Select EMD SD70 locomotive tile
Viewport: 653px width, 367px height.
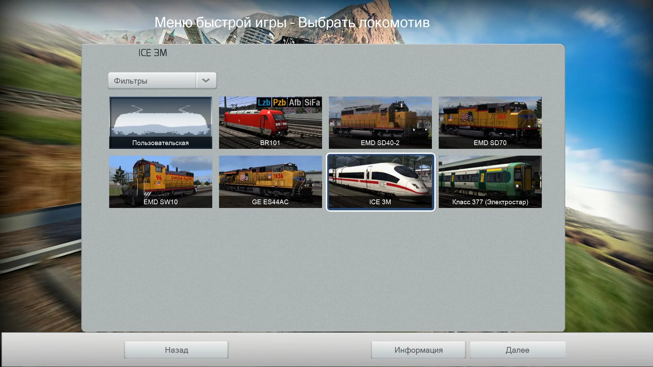490,123
